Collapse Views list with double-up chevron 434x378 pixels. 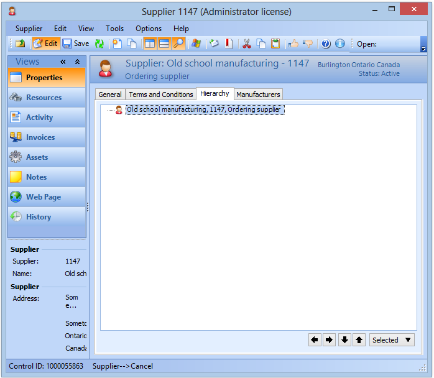pos(78,62)
